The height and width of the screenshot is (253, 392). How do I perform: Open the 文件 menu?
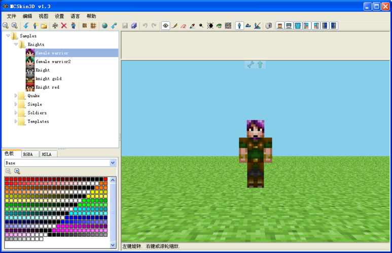pos(12,16)
